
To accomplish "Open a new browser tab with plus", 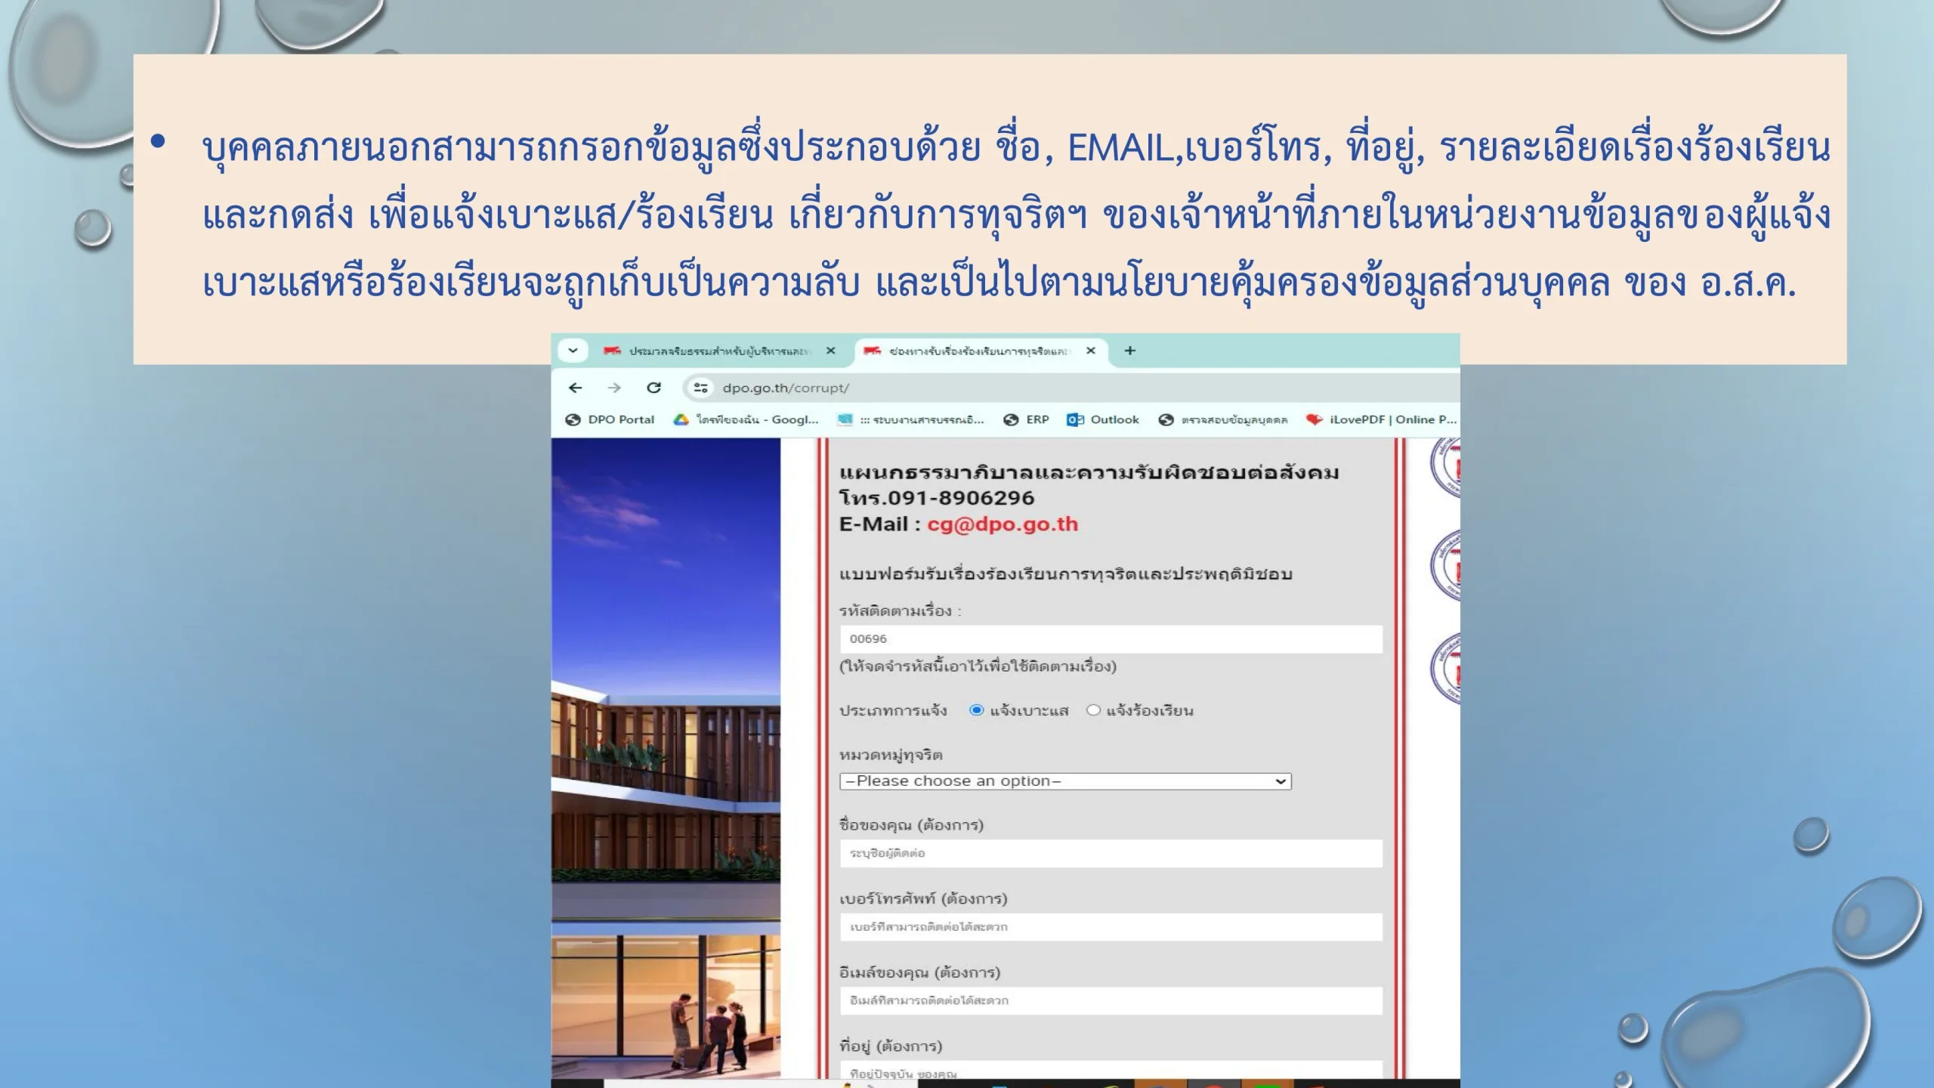I will tap(1130, 351).
